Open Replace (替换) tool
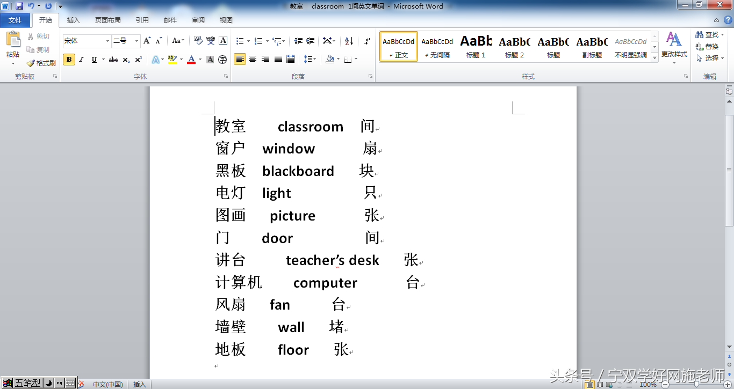Viewport: 734px width, 389px height. point(707,47)
